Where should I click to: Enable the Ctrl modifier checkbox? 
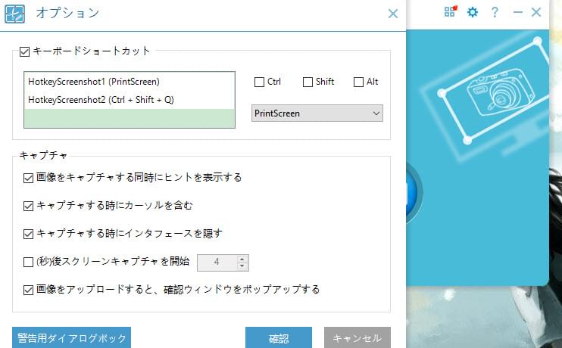point(259,82)
